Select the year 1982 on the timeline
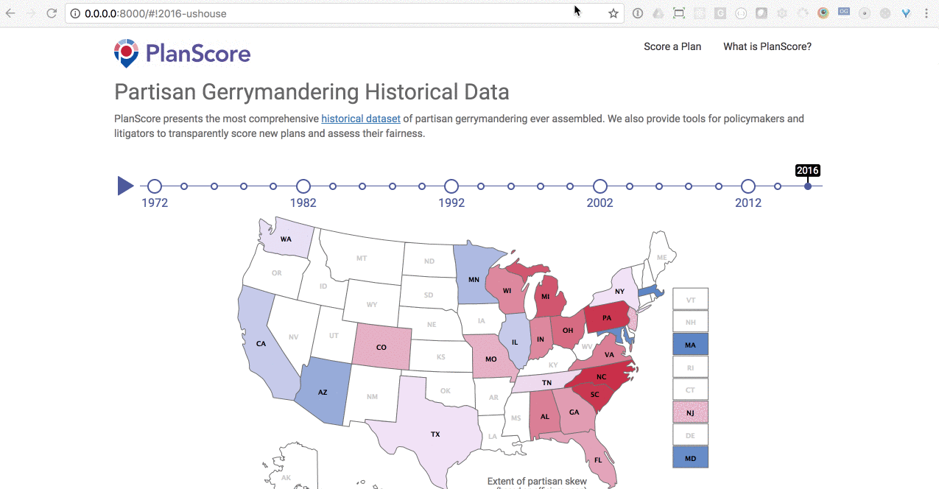939x489 pixels. (x=303, y=186)
